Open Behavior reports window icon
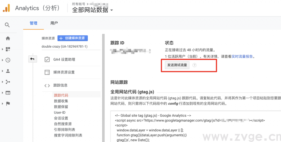The image size is (281, 142). (8, 93)
